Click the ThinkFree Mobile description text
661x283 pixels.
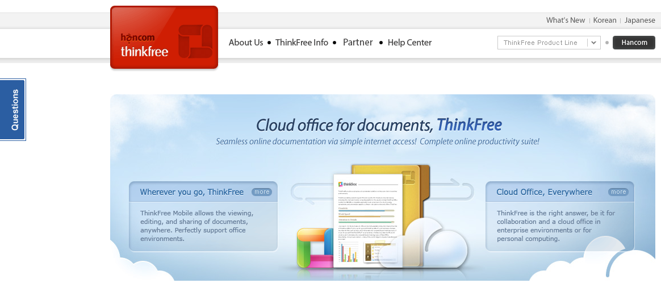coord(196,226)
